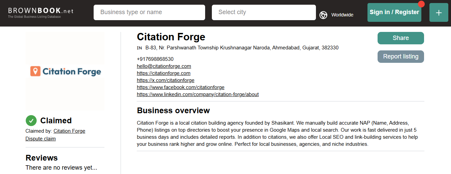Open the LinkedIn company about link
The image size is (451, 174).
198,94
